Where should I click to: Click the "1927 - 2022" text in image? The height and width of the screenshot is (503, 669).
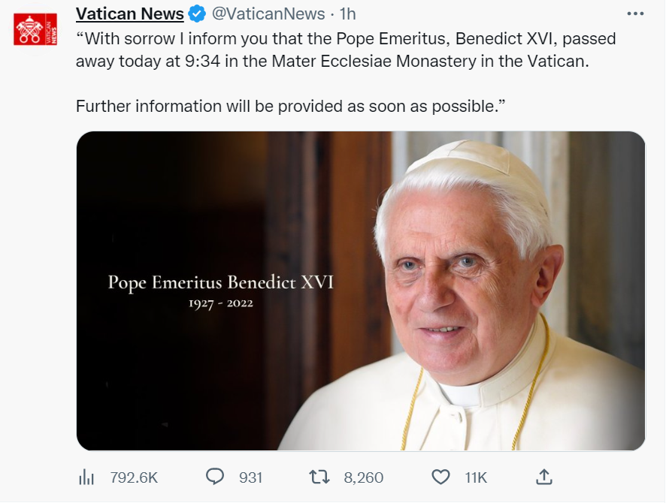[220, 304]
